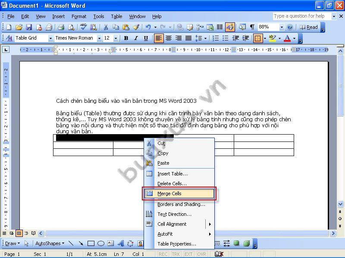Open the Style dropdown showing Table Grid
Screen dimensions: 345x258
pyautogui.click(x=50, y=39)
